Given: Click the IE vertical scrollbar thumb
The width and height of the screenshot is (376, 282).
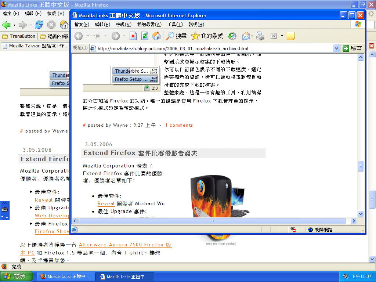Looking at the screenshot, I should coord(361,166).
